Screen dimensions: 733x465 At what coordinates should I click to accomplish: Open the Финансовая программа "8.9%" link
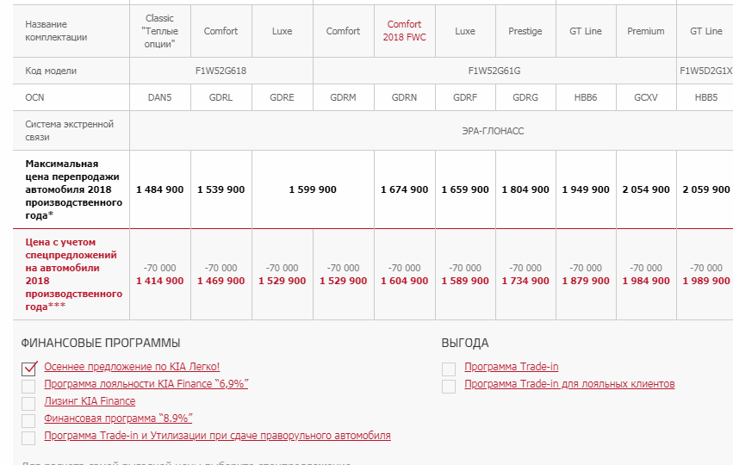pyautogui.click(x=118, y=418)
